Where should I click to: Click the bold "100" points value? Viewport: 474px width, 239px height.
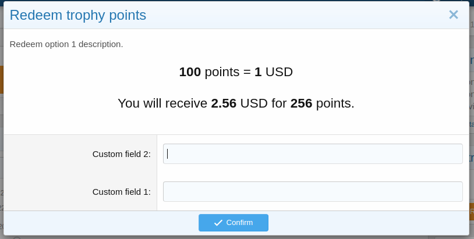(x=190, y=72)
